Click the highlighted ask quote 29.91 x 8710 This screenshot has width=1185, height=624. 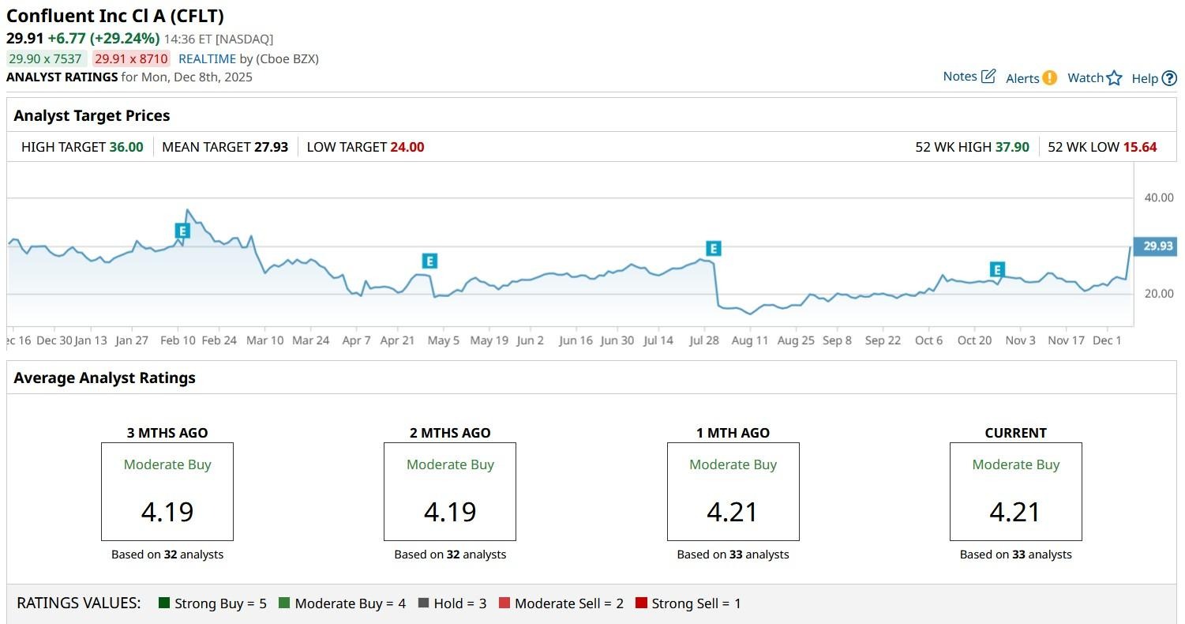131,58
